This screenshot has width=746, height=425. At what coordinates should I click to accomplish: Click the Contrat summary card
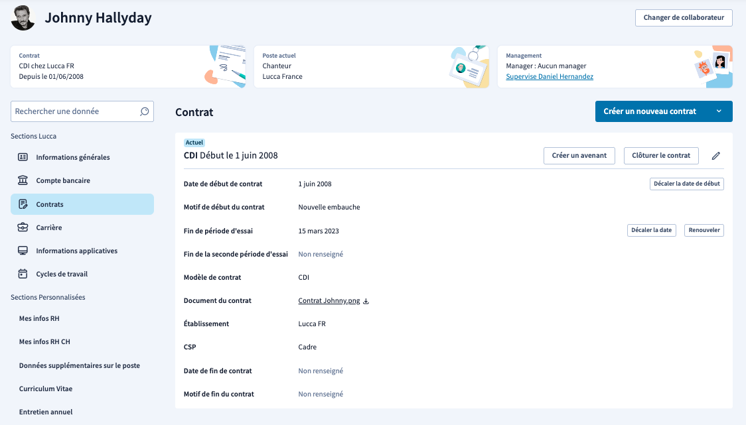pyautogui.click(x=128, y=66)
